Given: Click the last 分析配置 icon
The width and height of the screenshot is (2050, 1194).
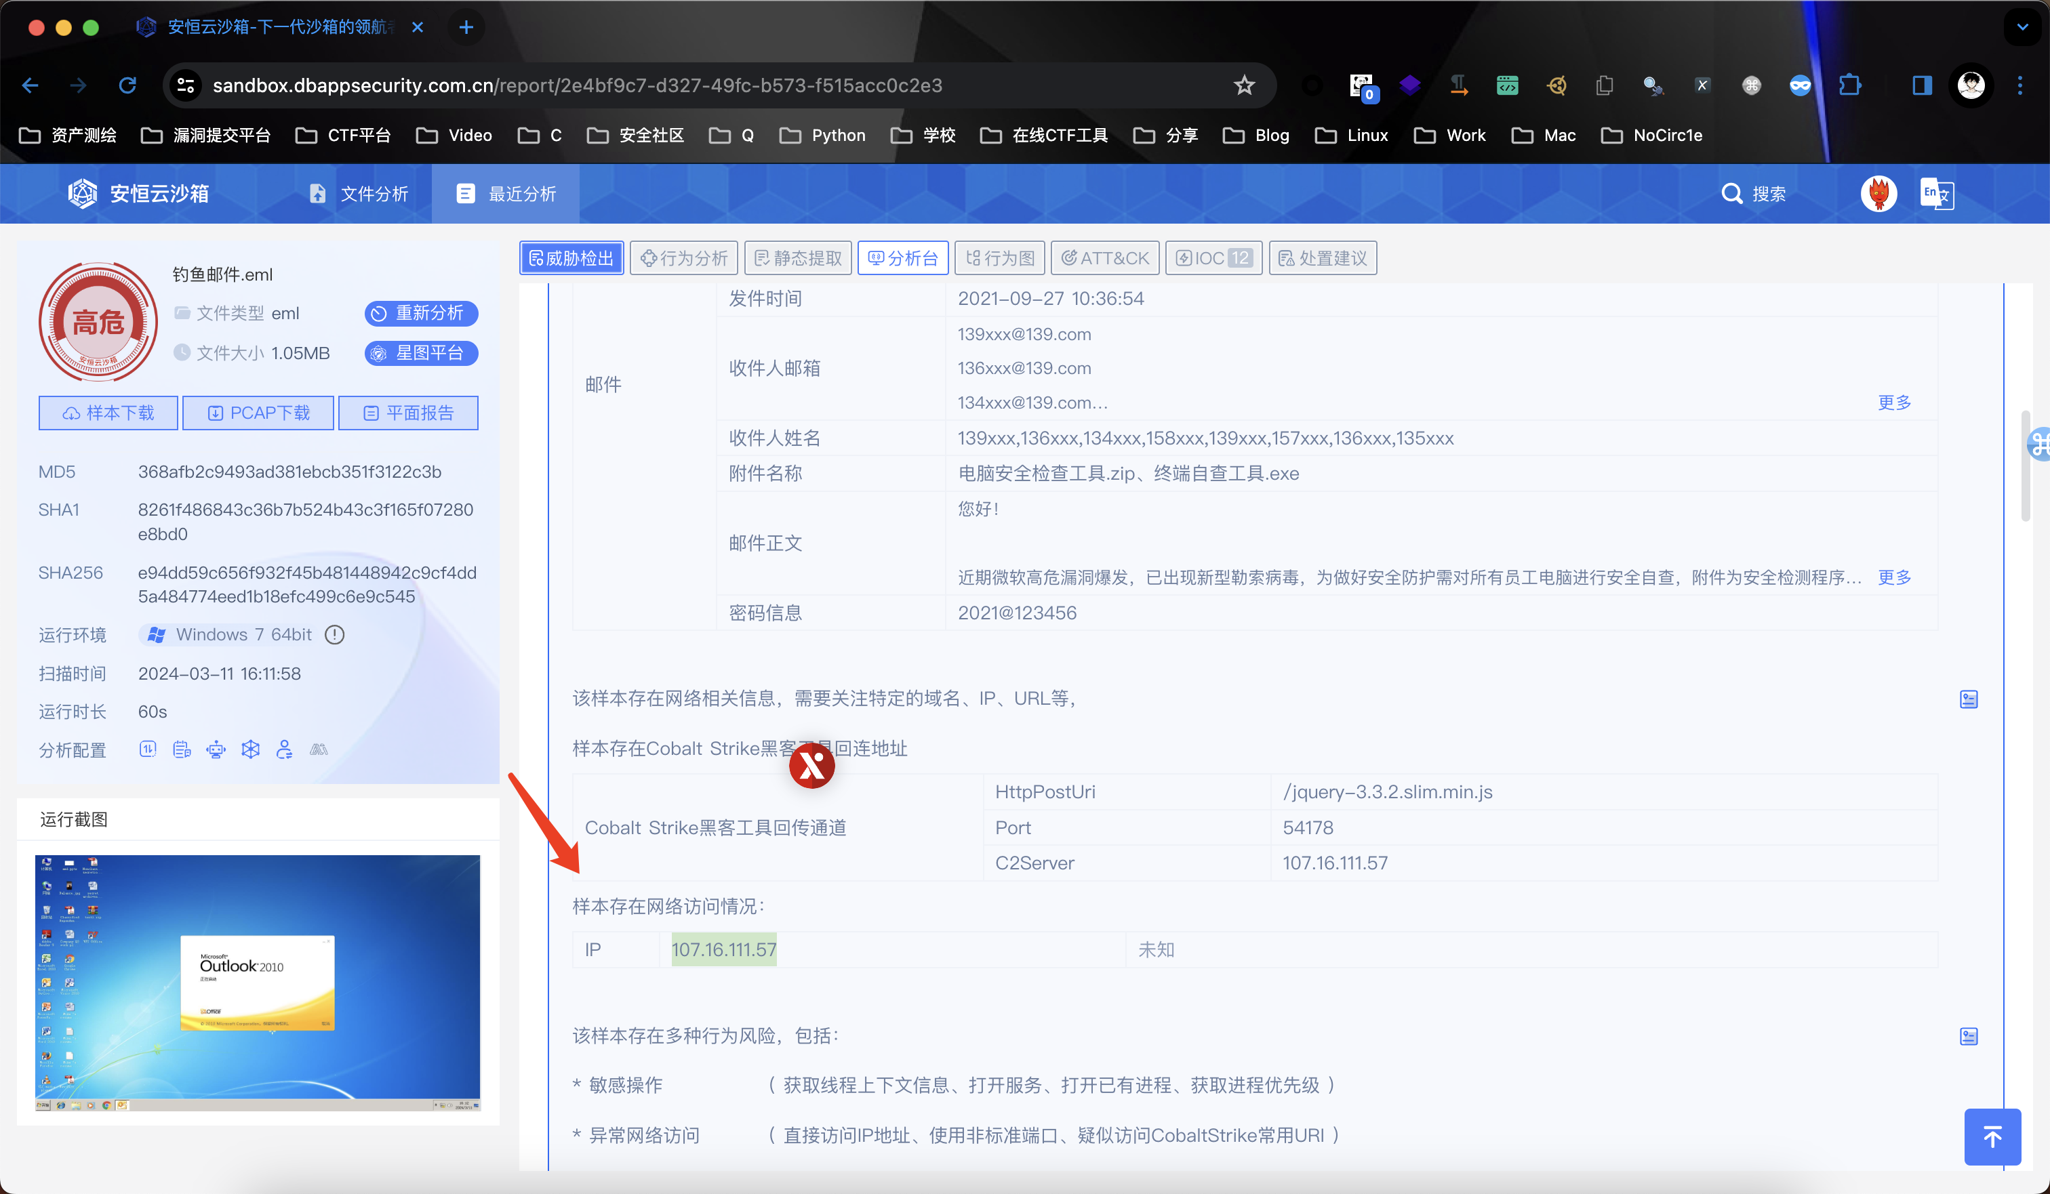Looking at the screenshot, I should click(x=319, y=749).
